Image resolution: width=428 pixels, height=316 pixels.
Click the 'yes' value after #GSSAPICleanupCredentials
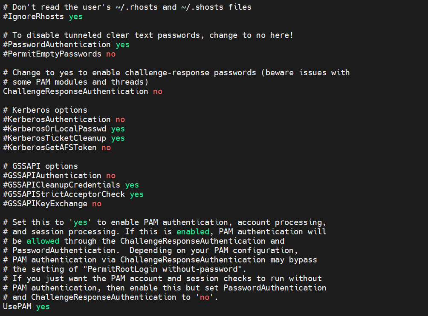point(132,185)
